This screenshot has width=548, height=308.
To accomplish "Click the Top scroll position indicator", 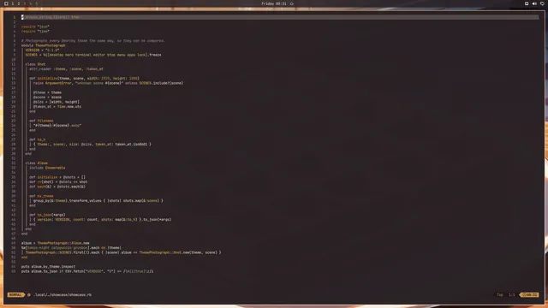I will (500, 294).
